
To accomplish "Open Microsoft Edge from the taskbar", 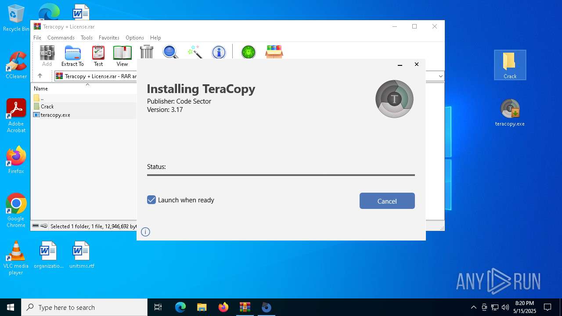I will tap(180, 307).
